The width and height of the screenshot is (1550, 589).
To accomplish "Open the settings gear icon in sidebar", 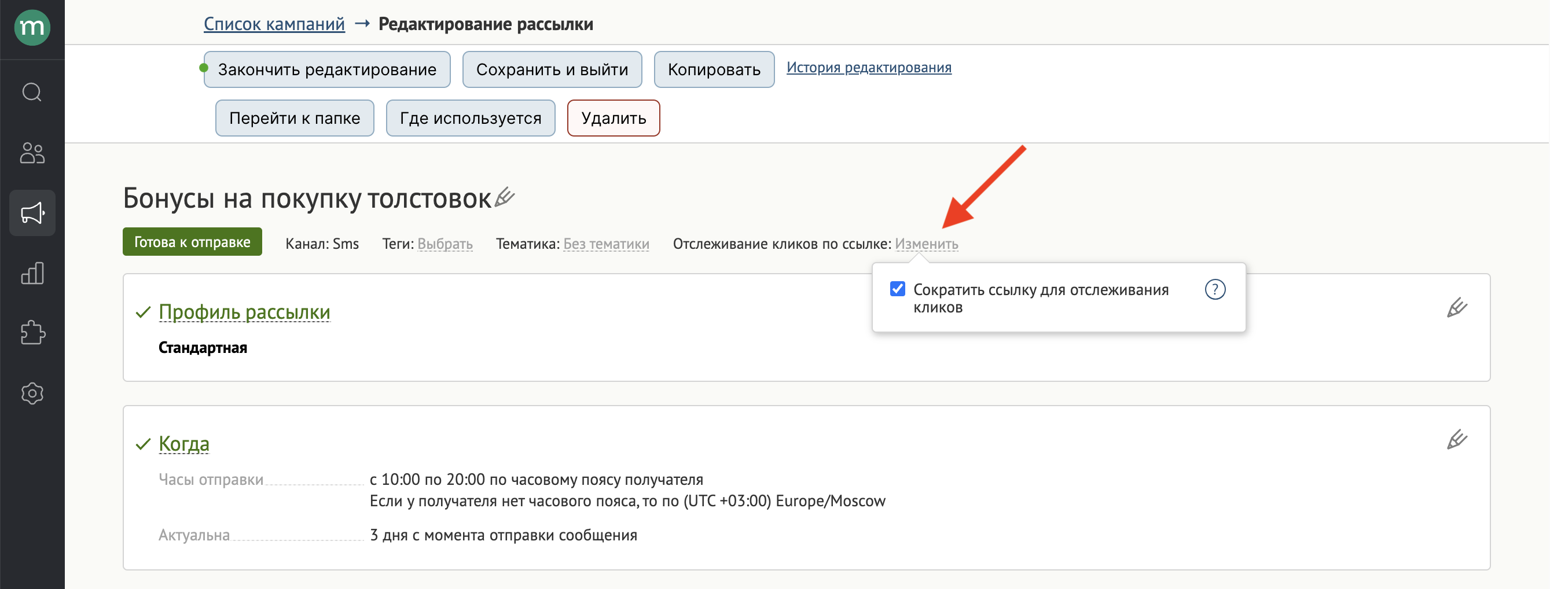I will pos(32,393).
